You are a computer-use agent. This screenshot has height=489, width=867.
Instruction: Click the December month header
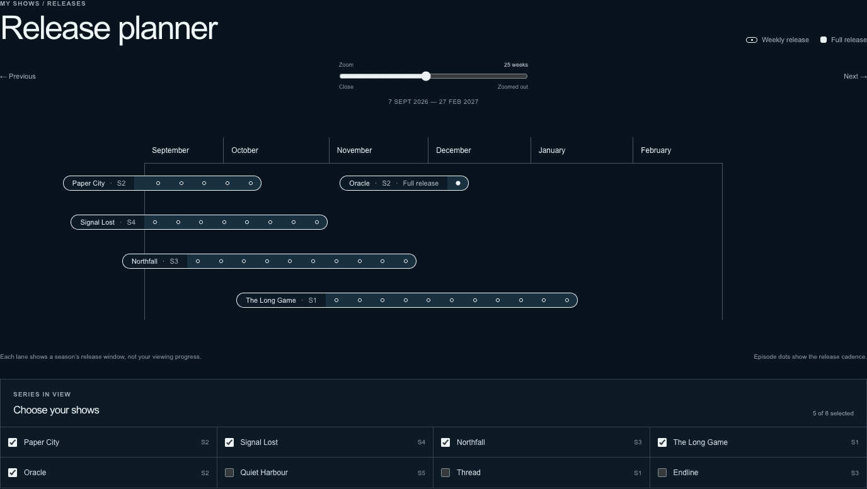click(454, 150)
